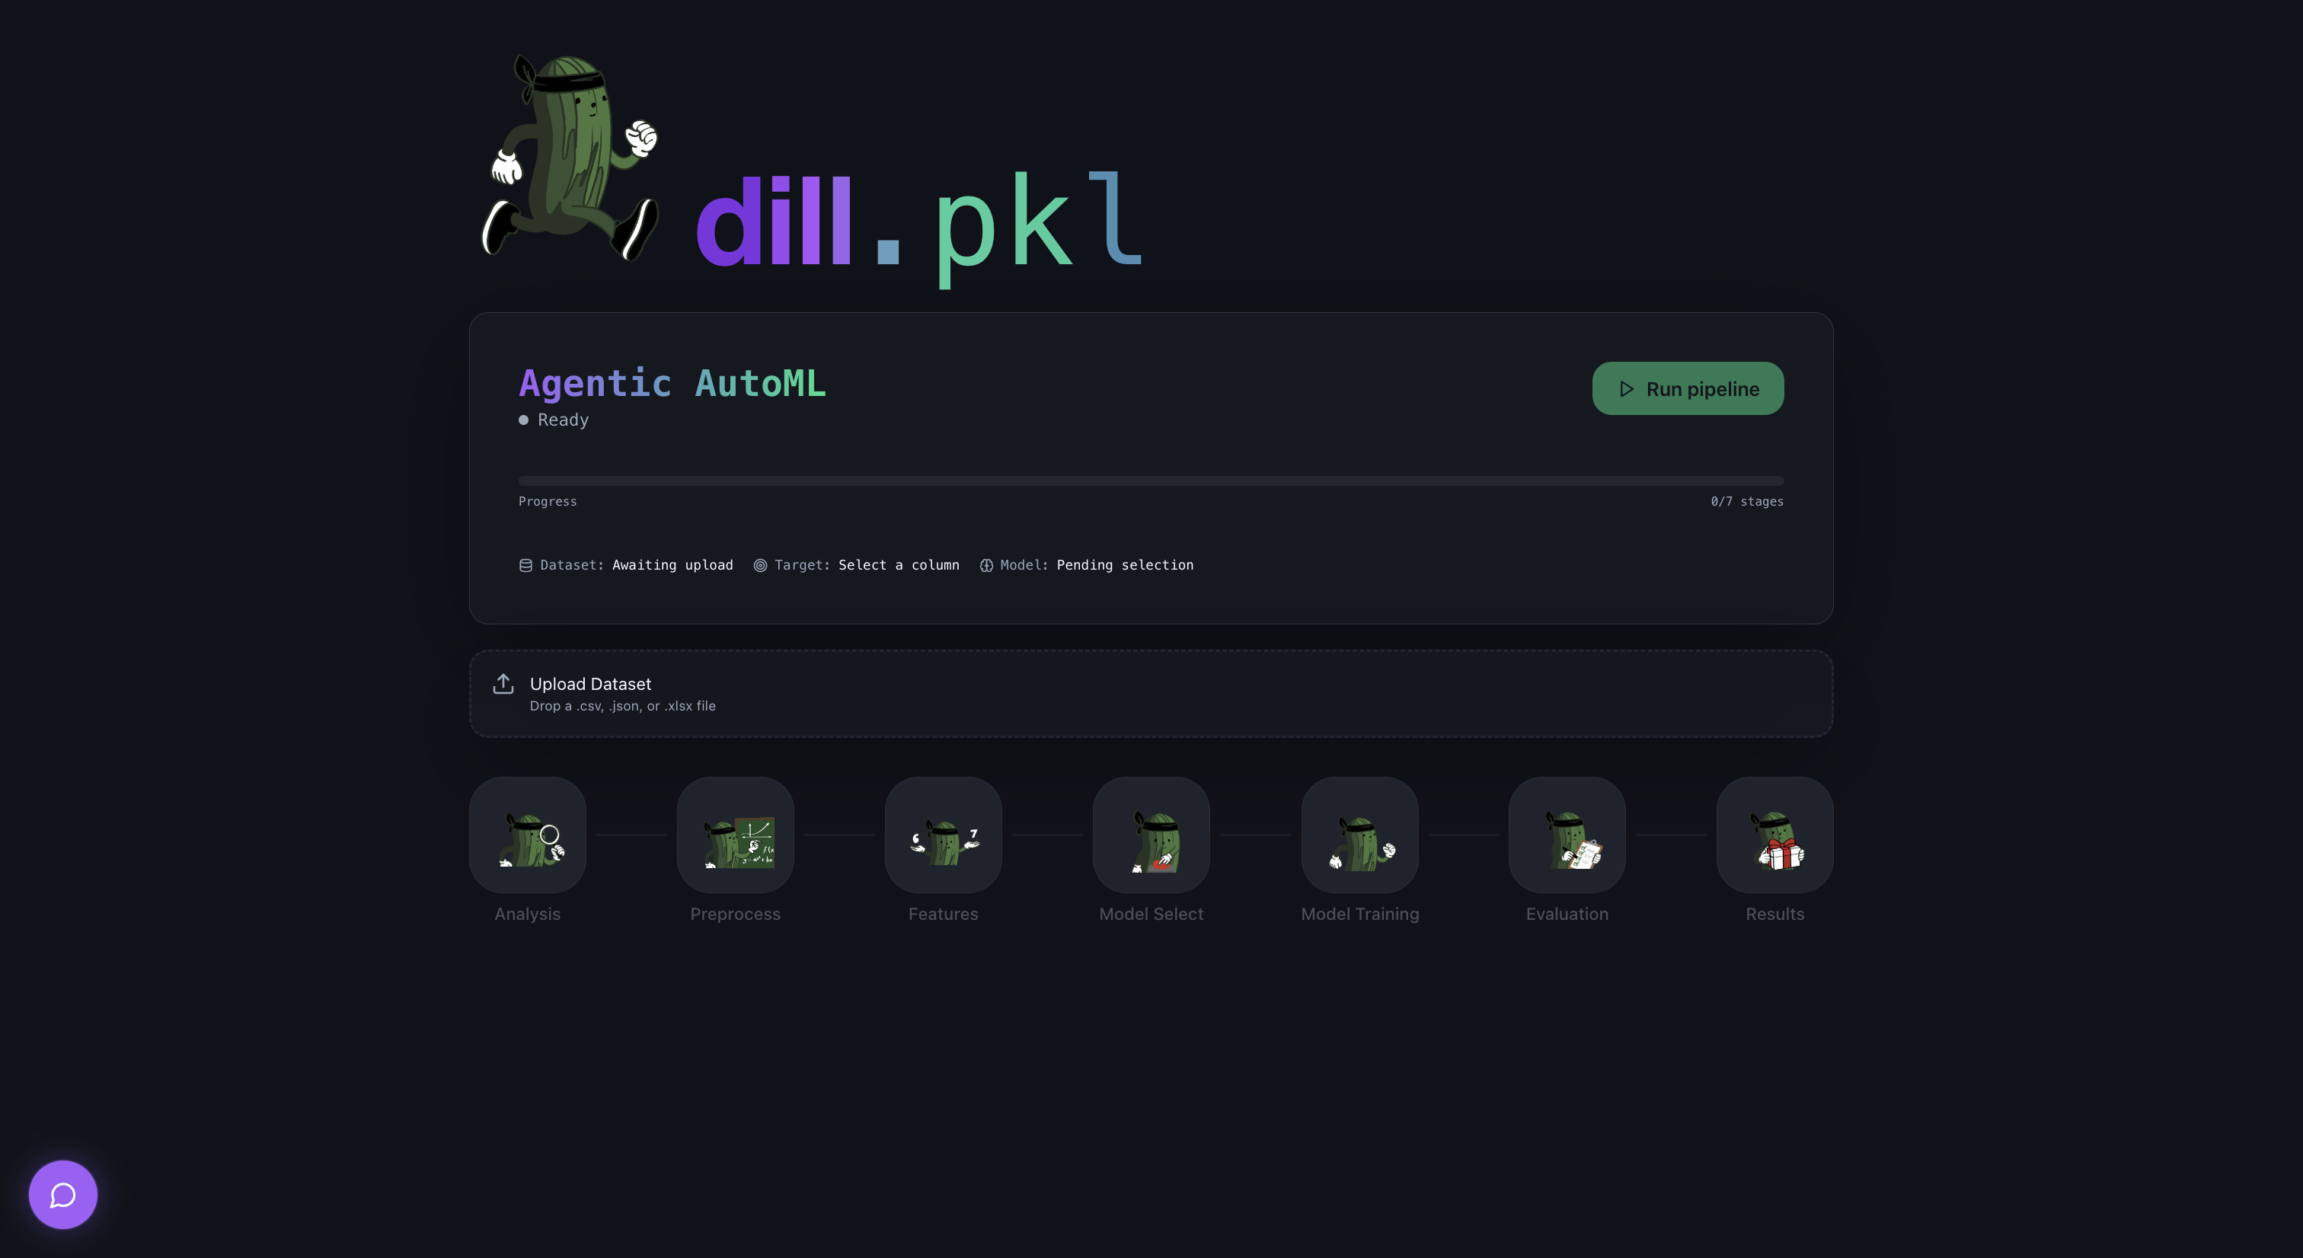The width and height of the screenshot is (2303, 1258).
Task: Click the upload arrow icon
Action: point(503,684)
